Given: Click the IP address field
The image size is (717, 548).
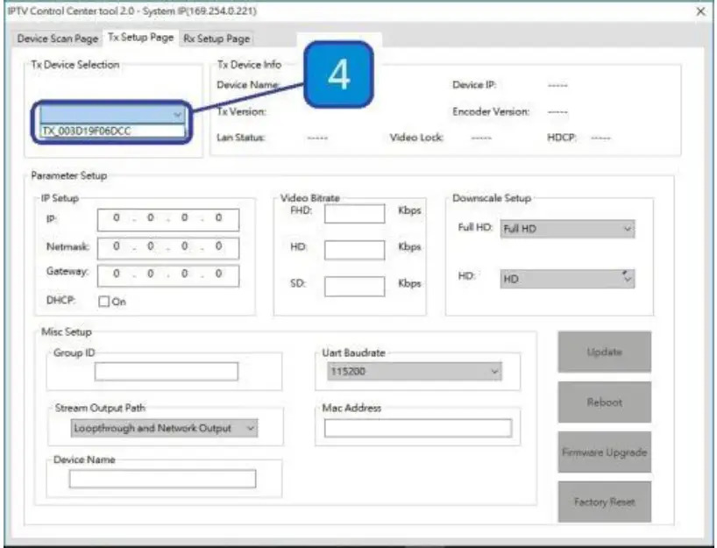Looking at the screenshot, I should (167, 219).
